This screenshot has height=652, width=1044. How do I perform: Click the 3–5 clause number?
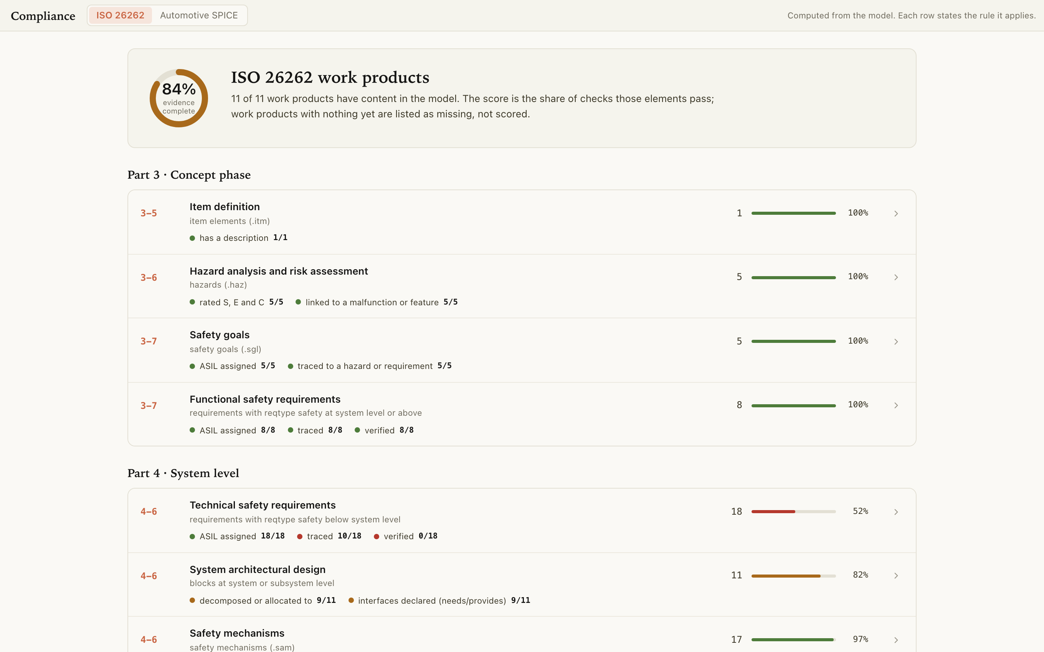tap(149, 214)
